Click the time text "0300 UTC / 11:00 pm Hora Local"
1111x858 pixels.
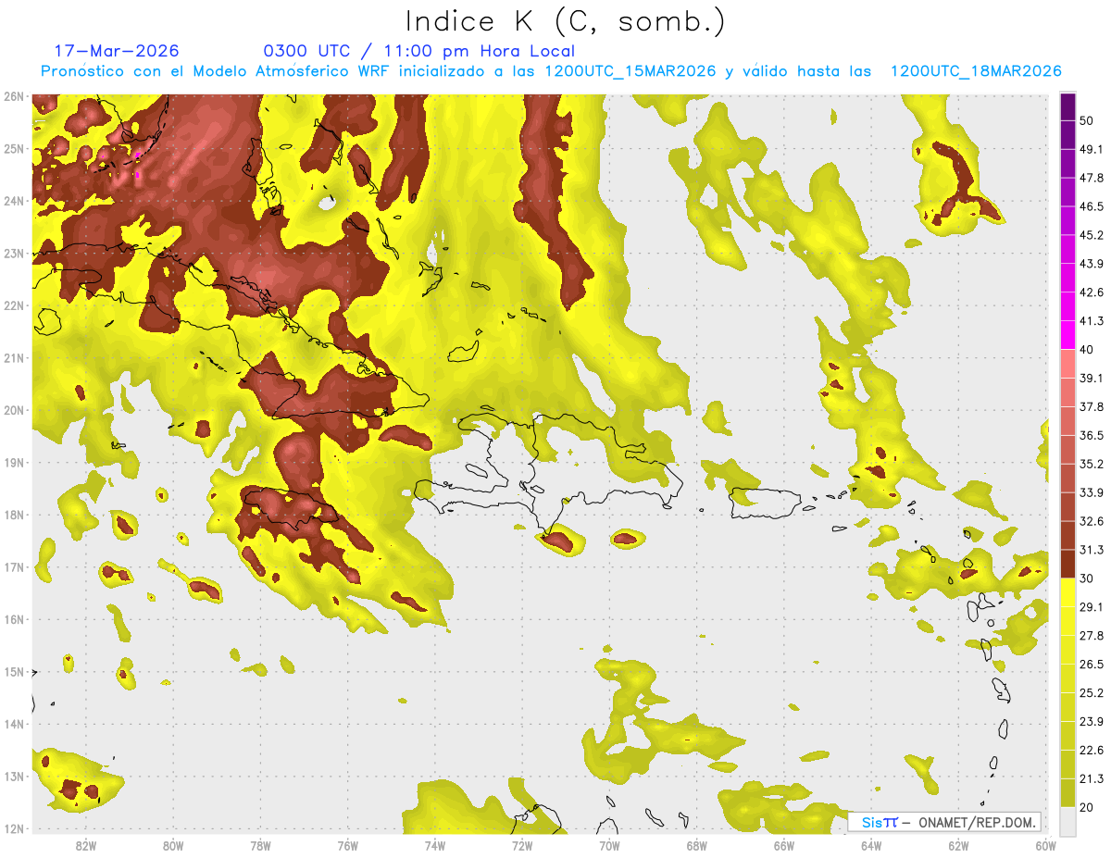pos(419,51)
